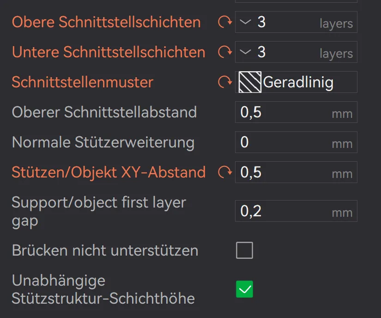Click the Oberer Schnittstellabstand value field
This screenshot has width=381, height=318.
(x=296, y=112)
